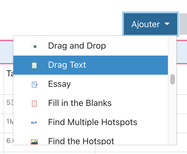The height and width of the screenshot is (154, 187).
Task: Select the Fill in the Blanks option
Action: tap(80, 103)
